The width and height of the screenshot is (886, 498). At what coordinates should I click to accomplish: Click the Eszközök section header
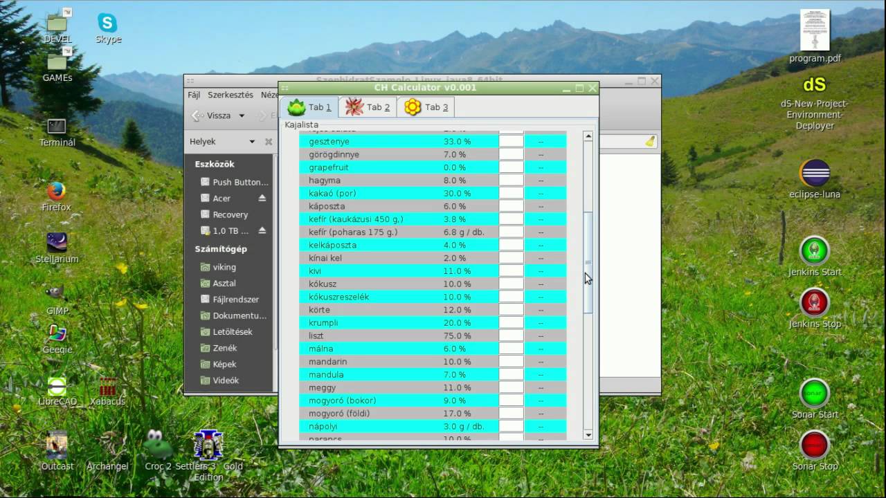point(215,165)
